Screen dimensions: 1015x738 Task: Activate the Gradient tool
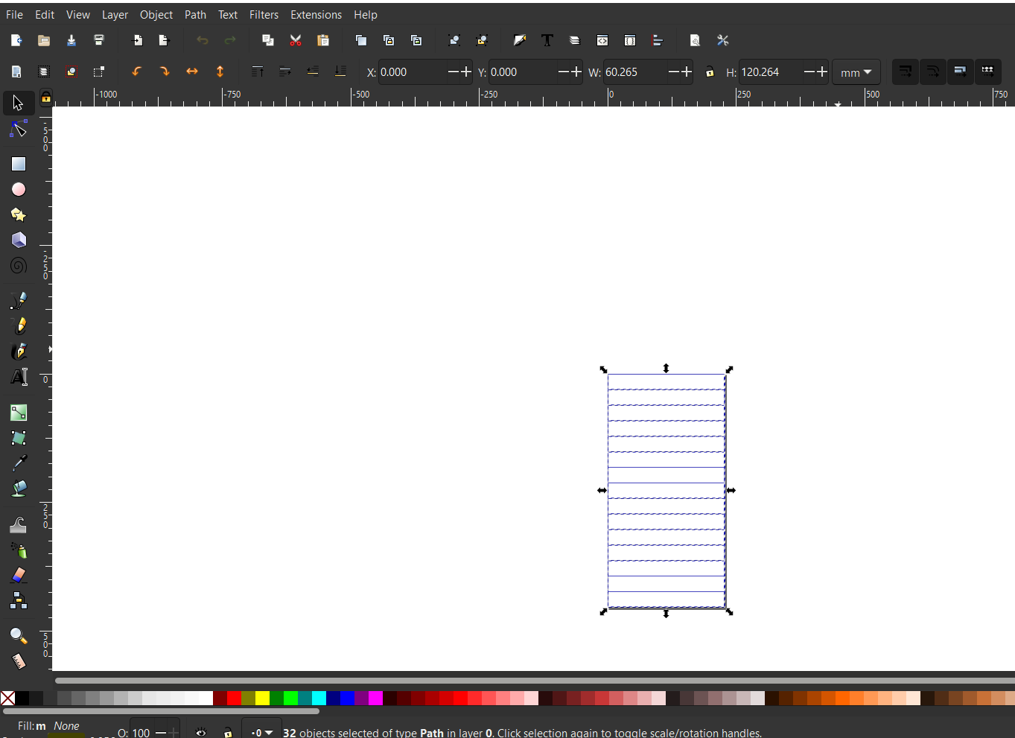19,413
